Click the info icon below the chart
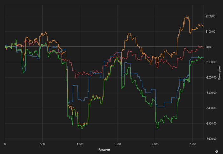223x154 pixels. (217, 151)
